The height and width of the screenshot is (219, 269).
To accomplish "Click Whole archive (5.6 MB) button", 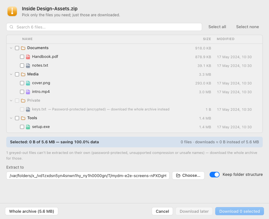I will [32, 211].
